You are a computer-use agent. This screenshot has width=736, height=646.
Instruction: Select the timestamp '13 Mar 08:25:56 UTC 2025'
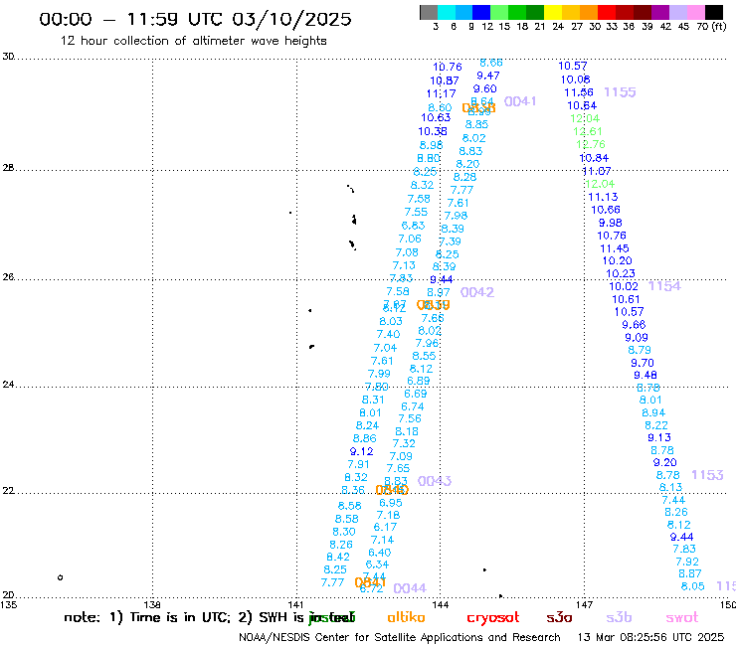650,637
